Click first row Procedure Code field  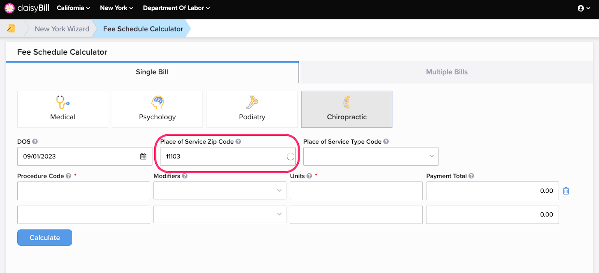pyautogui.click(x=83, y=191)
